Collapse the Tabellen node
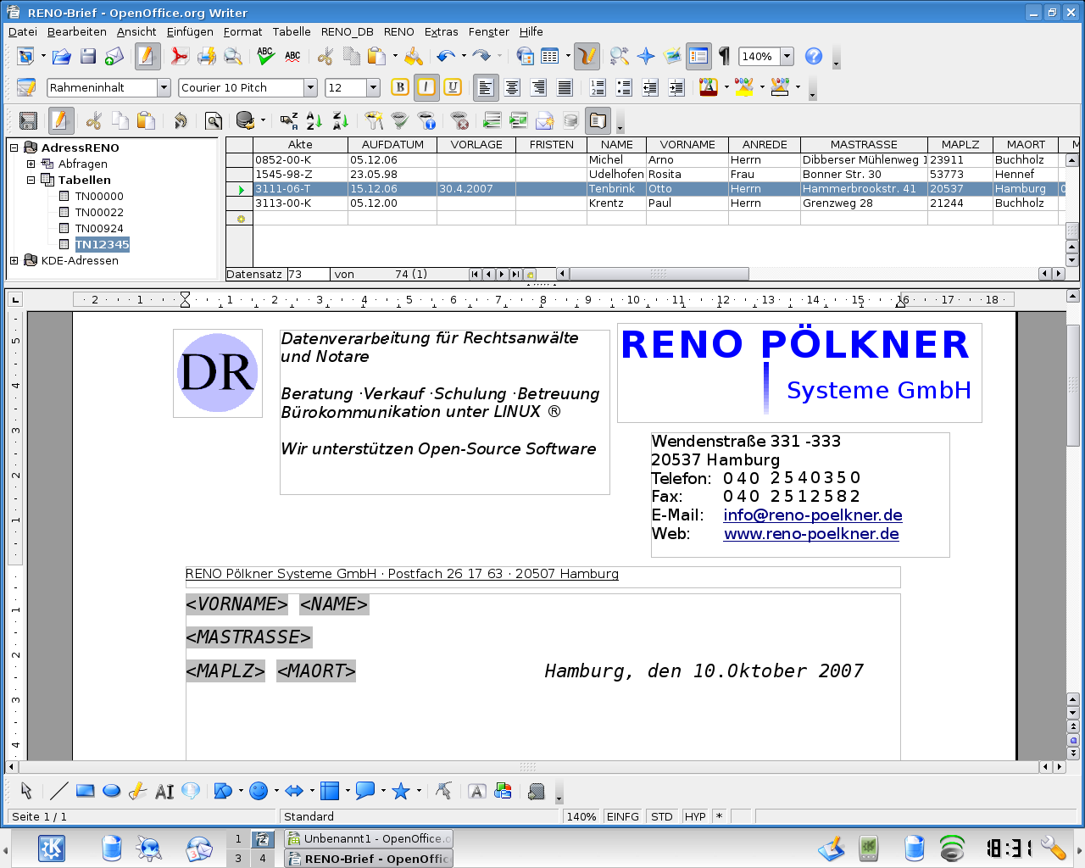This screenshot has width=1085, height=868. point(31,180)
